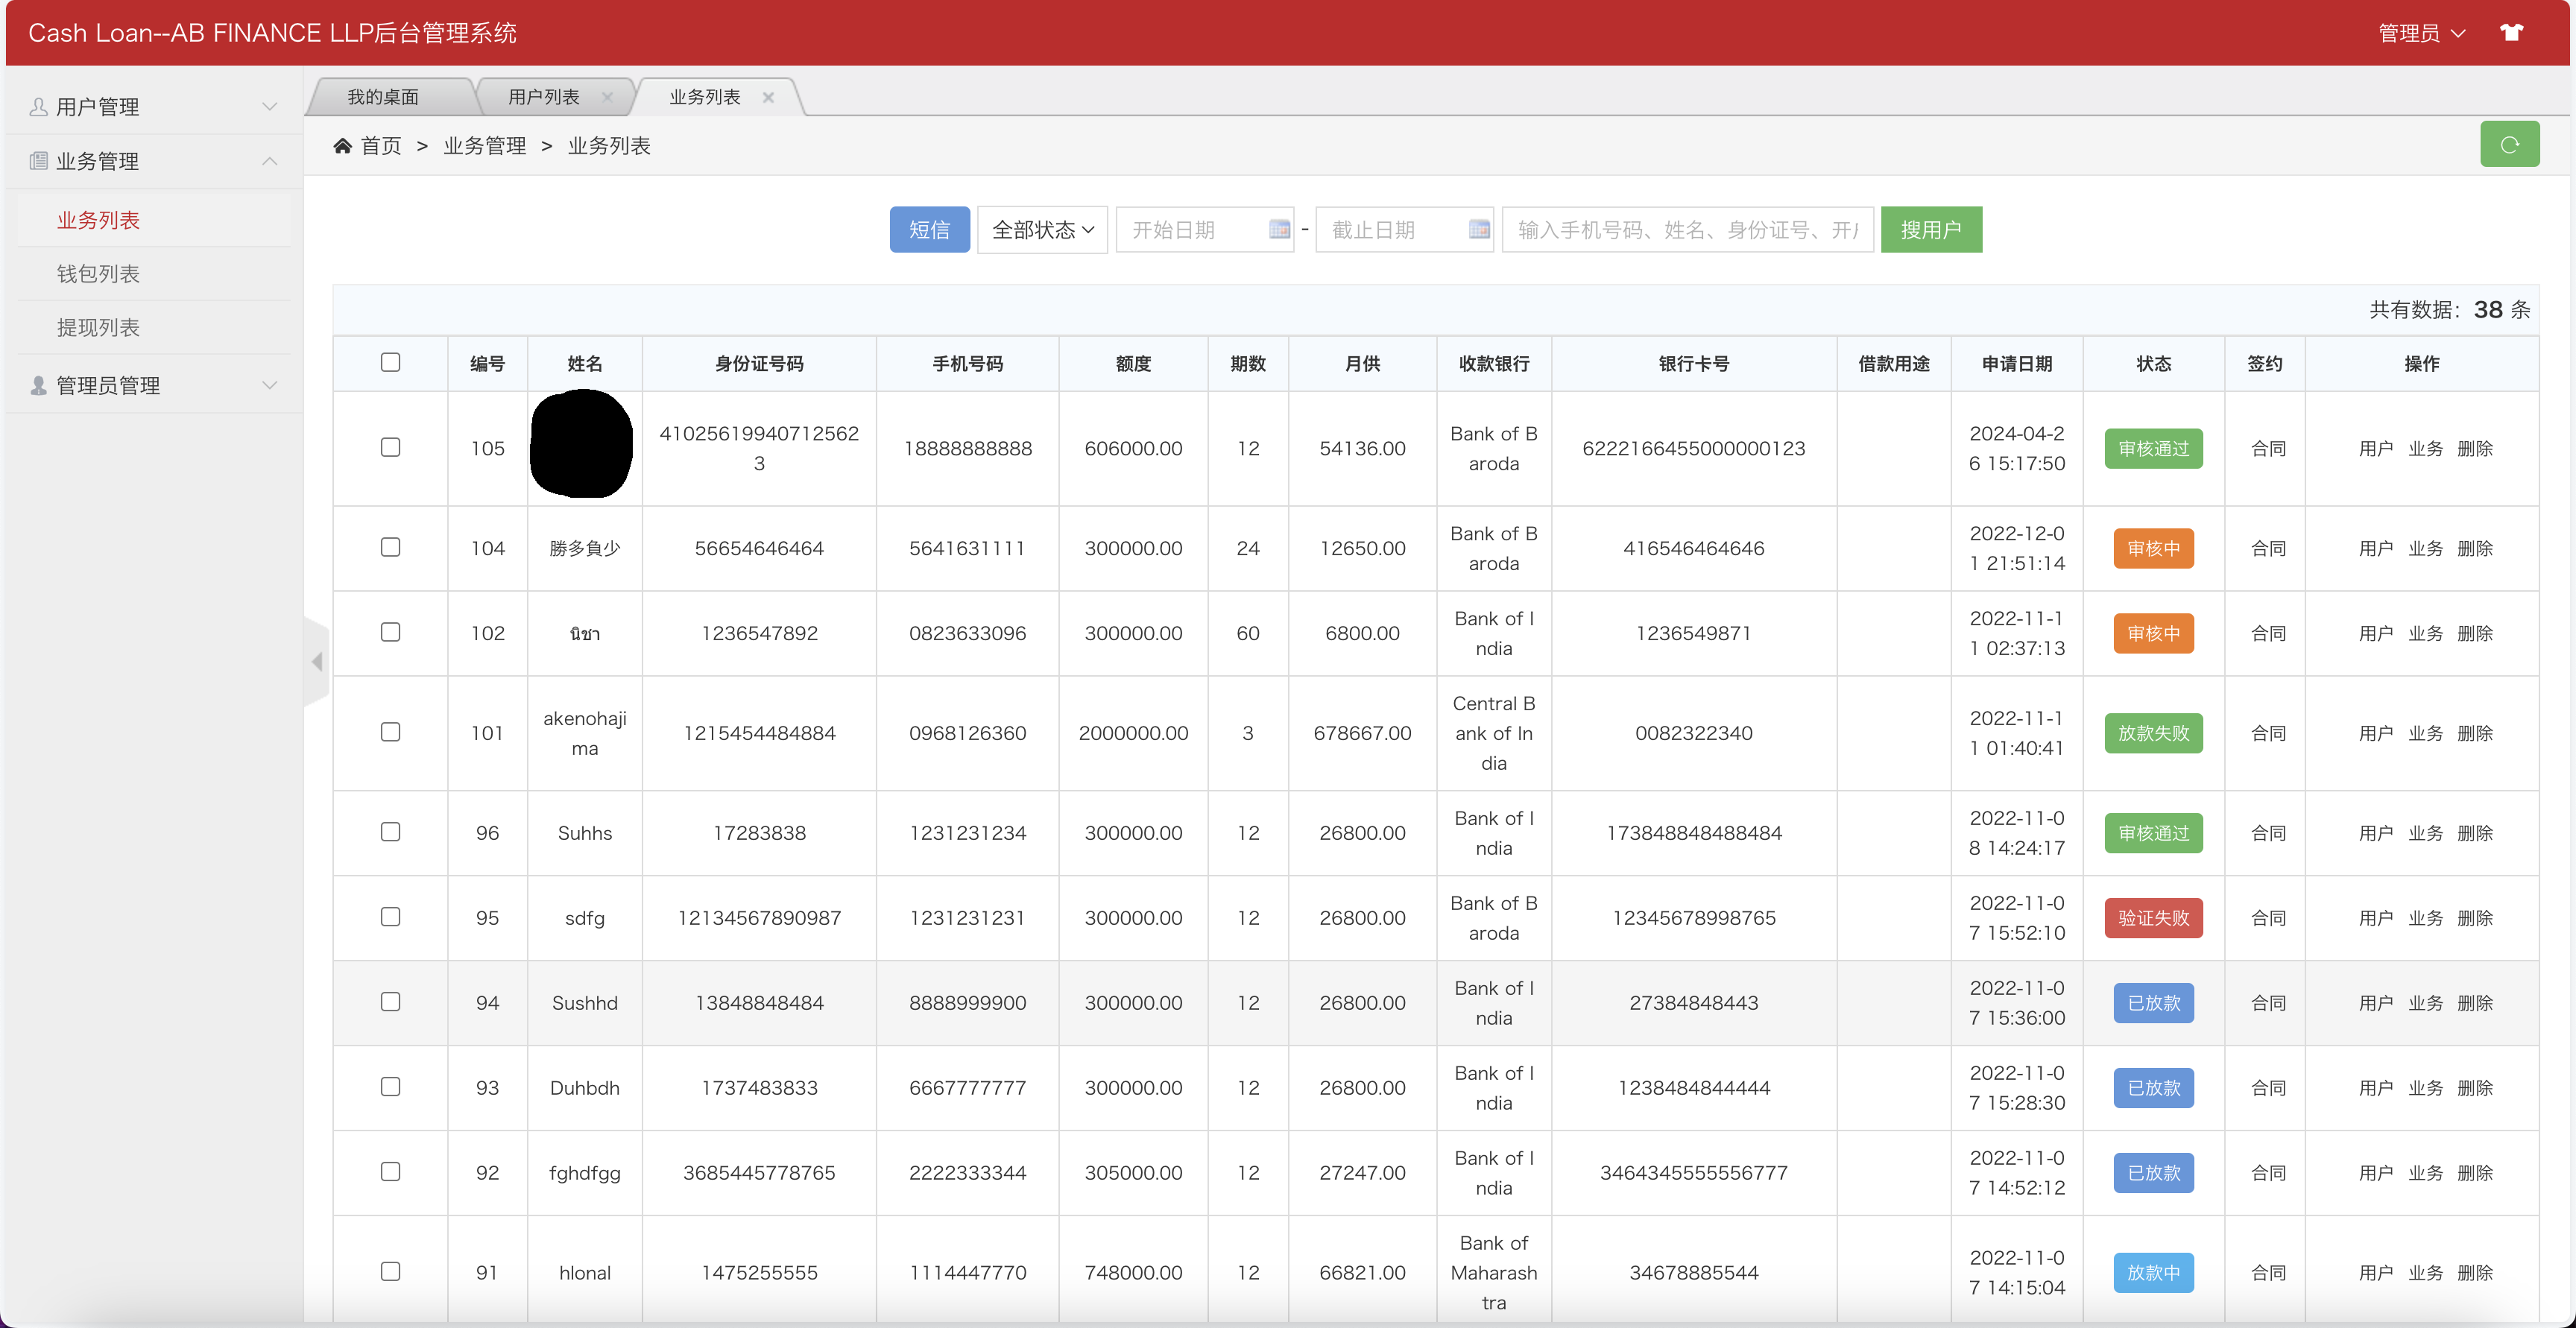Open the start date calendar icon
The image size is (2576, 1328).
[1278, 230]
